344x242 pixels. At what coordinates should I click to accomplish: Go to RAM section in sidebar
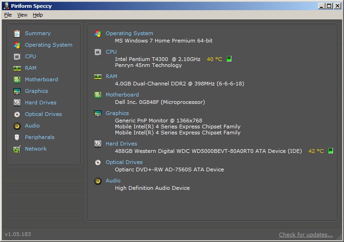coord(30,68)
